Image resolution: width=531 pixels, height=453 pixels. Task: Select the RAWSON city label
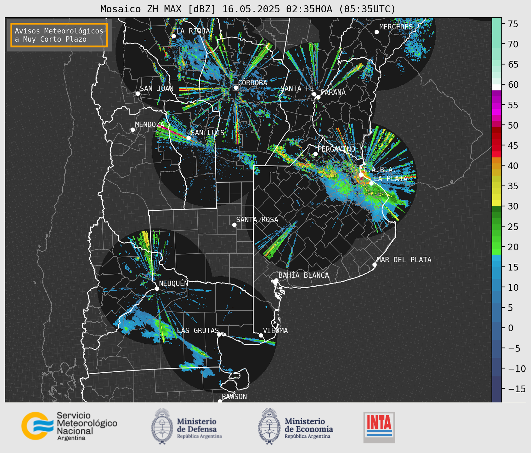234,397
